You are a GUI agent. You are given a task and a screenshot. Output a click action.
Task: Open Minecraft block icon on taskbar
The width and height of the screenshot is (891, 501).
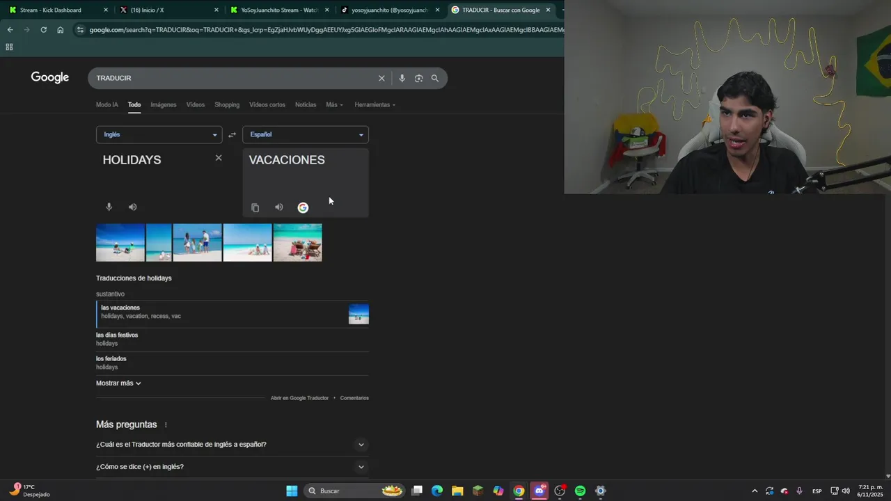pyautogui.click(x=478, y=491)
